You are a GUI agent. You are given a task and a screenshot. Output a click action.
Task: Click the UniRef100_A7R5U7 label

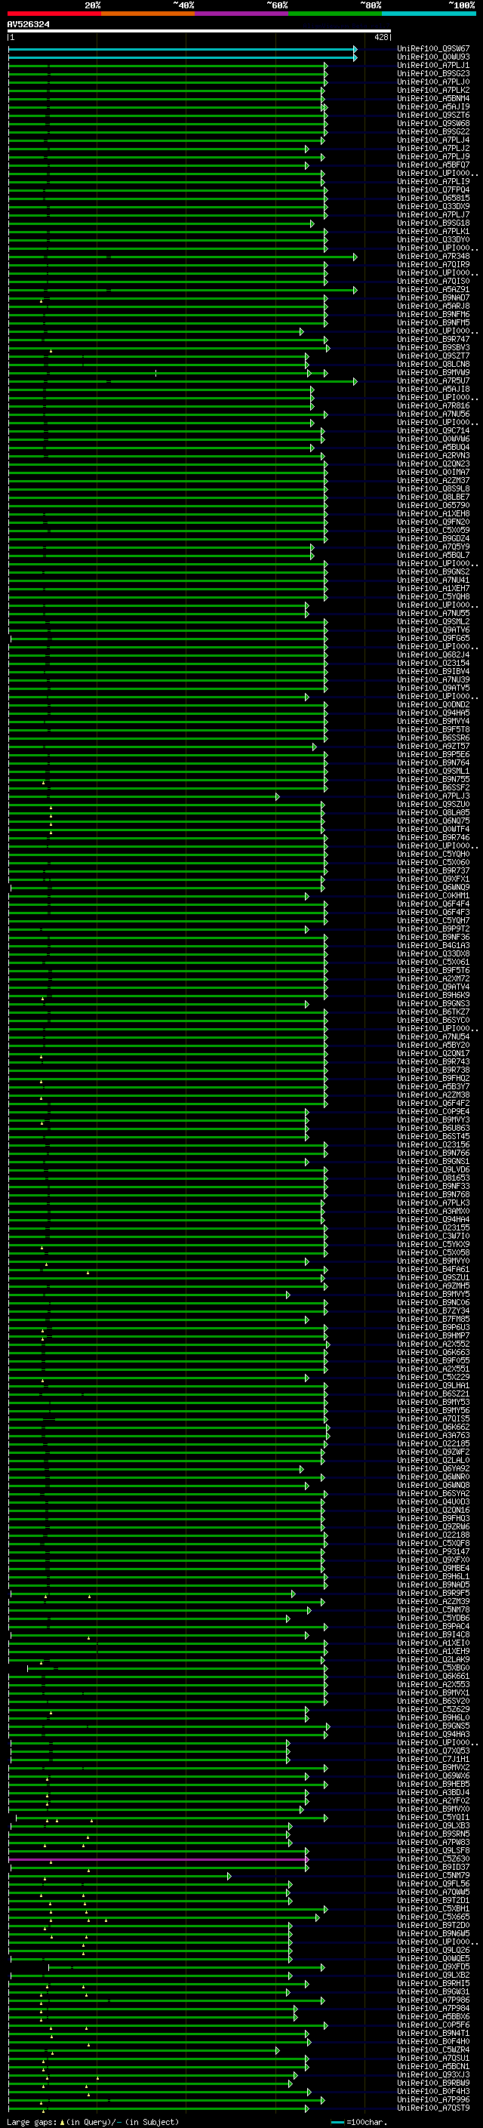[x=433, y=382]
